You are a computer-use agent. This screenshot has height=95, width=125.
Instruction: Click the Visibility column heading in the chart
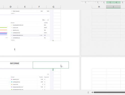(x=46, y=23)
